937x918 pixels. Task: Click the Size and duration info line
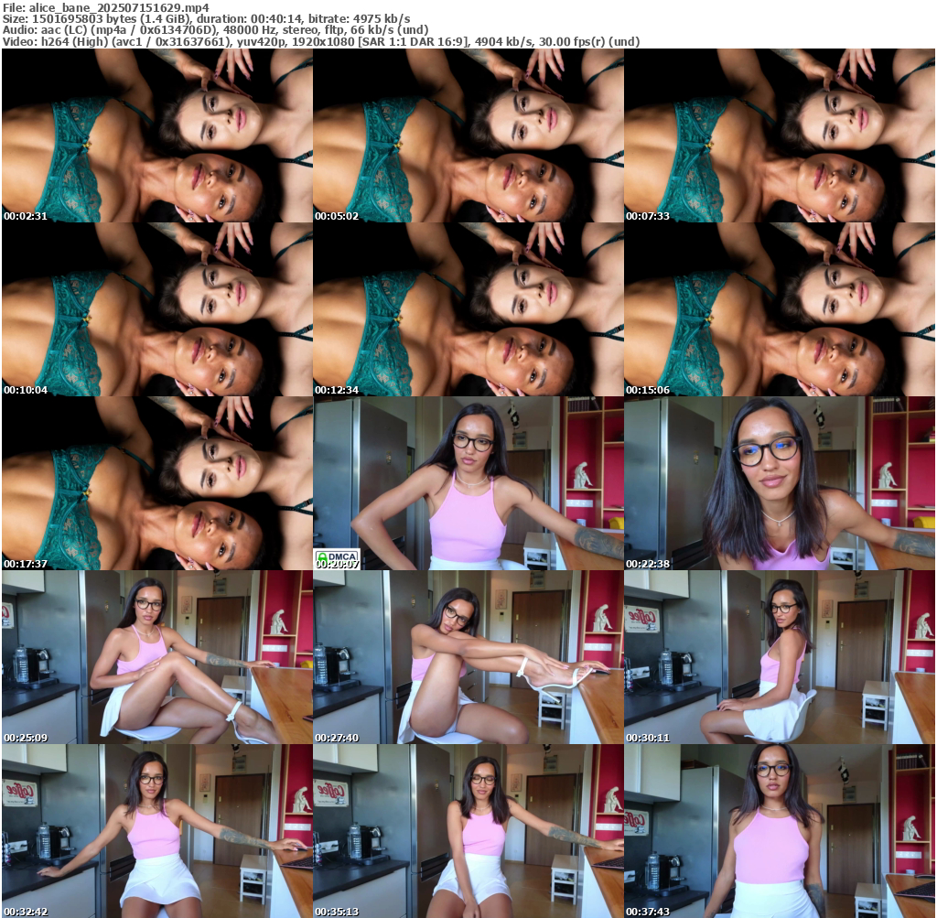(206, 18)
